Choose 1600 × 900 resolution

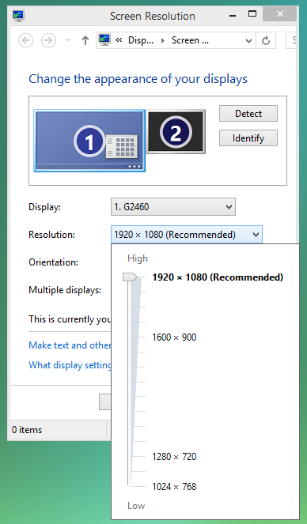[x=174, y=337]
